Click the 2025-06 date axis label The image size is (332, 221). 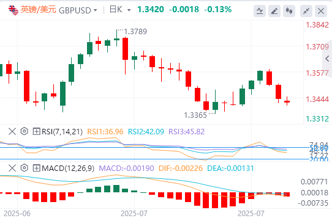tap(17, 214)
